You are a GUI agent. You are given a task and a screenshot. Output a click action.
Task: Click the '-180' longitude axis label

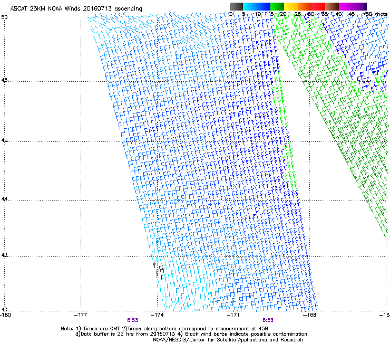pyautogui.click(x=5, y=315)
